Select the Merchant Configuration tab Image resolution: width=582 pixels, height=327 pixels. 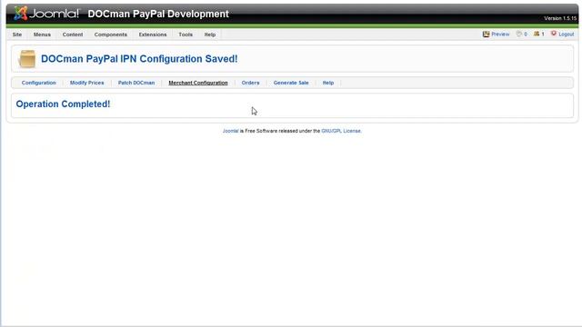pyautogui.click(x=198, y=83)
